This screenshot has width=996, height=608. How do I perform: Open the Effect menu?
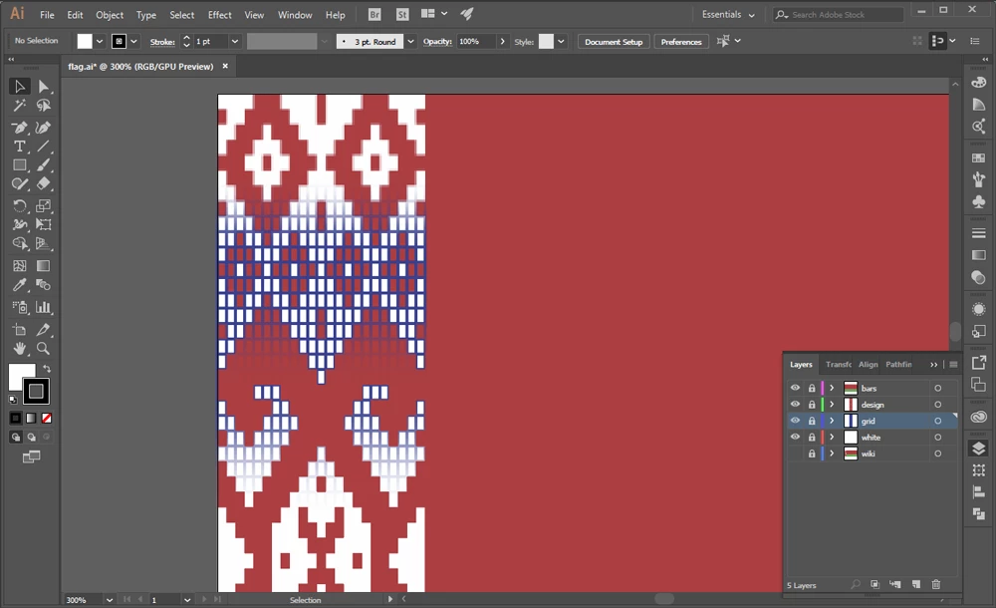[220, 15]
